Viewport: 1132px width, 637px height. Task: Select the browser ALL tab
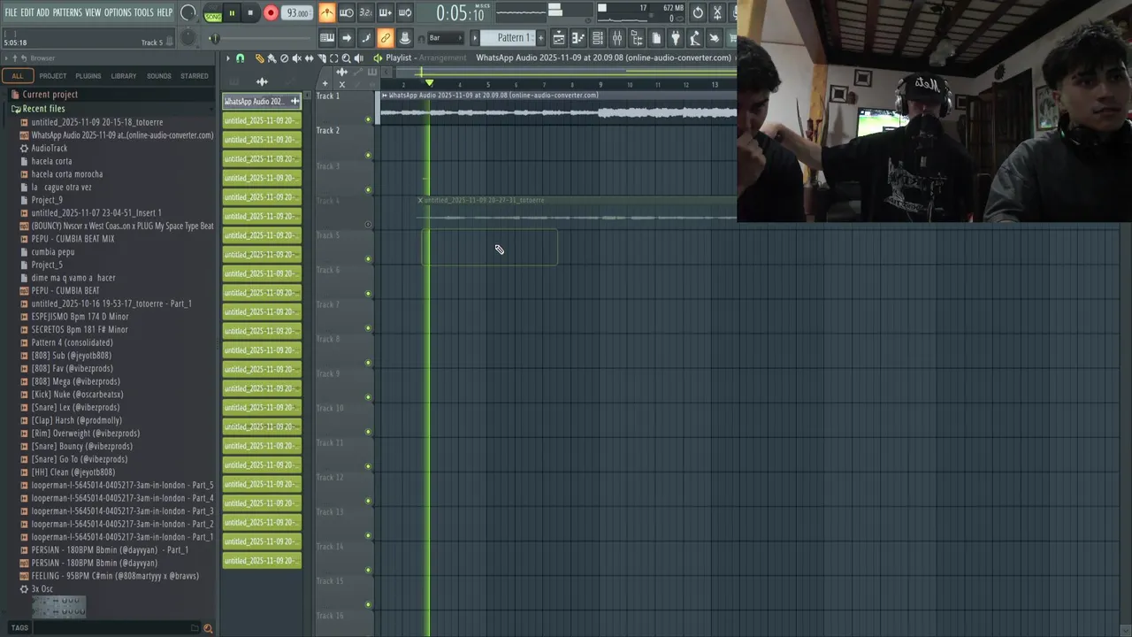17,76
